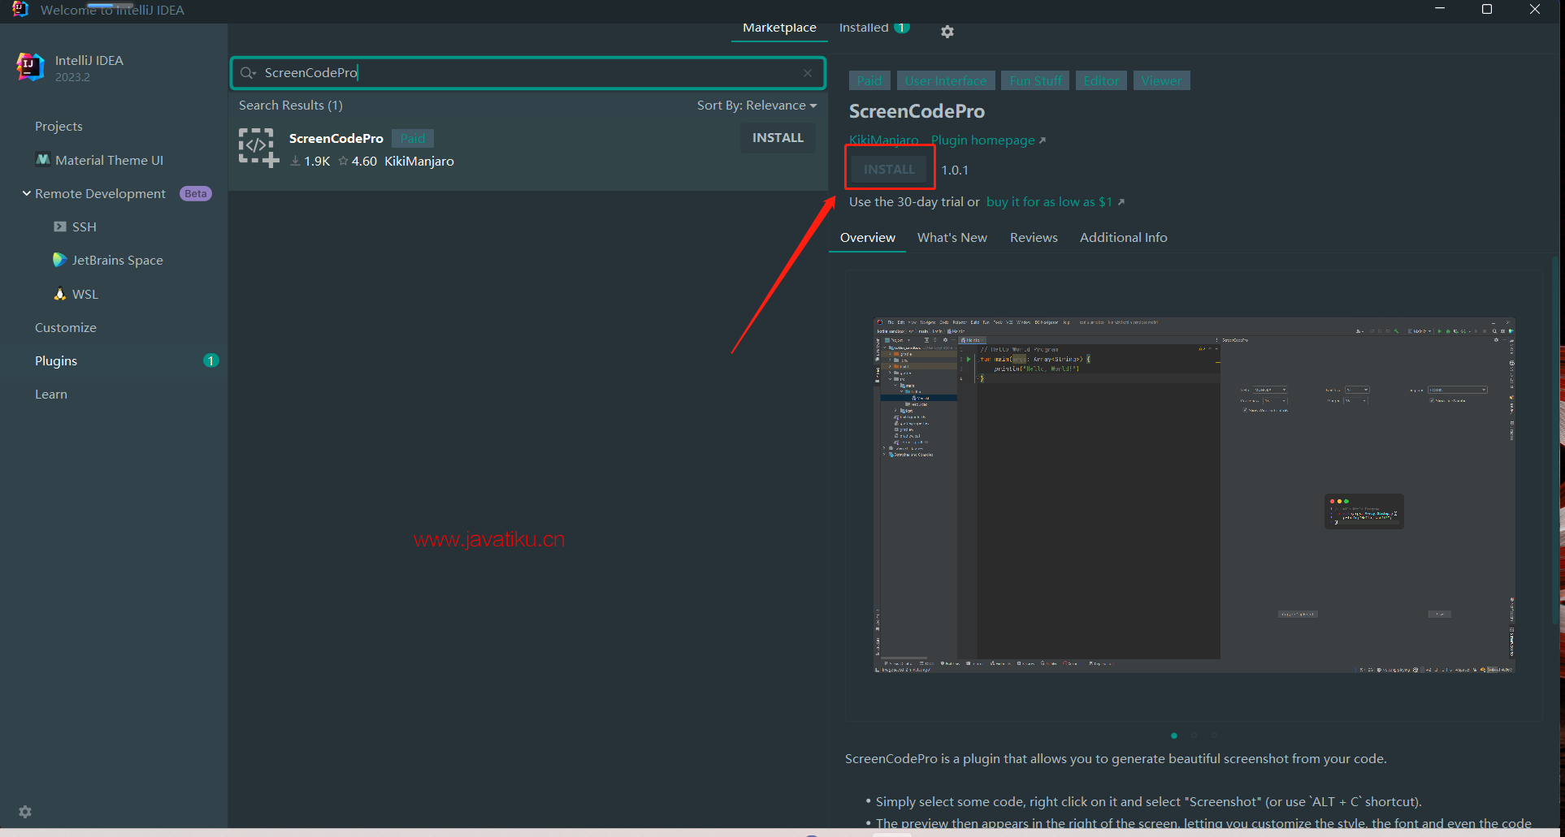This screenshot has width=1565, height=837.
Task: Open the What's New tab
Action: click(952, 238)
